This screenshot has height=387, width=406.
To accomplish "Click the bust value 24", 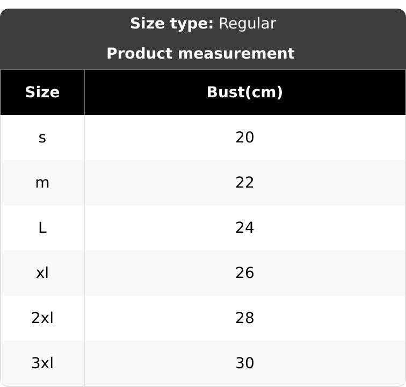I will [244, 228].
